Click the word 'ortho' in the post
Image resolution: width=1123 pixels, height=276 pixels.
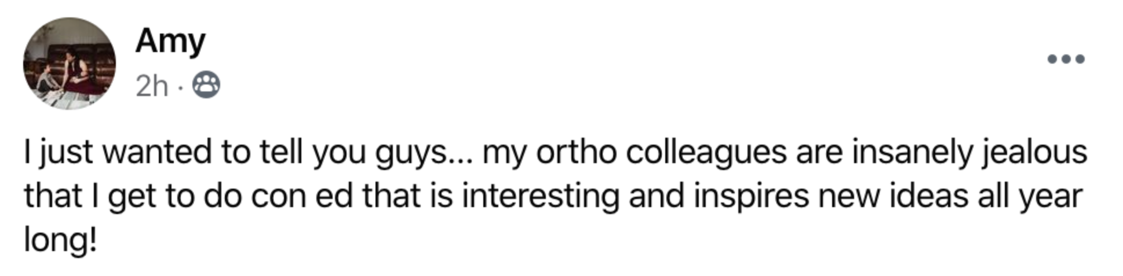point(576,153)
